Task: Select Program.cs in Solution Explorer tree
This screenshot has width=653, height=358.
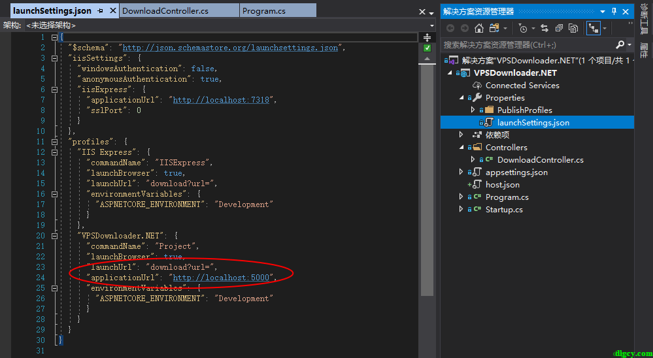Action: (507, 197)
